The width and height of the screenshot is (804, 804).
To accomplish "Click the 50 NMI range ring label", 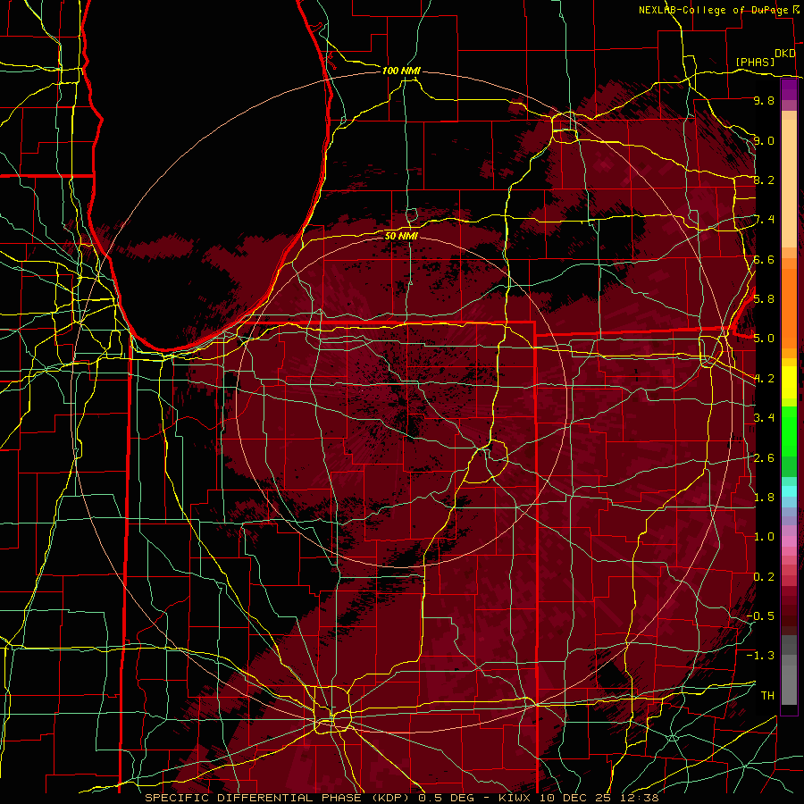I will [x=401, y=236].
